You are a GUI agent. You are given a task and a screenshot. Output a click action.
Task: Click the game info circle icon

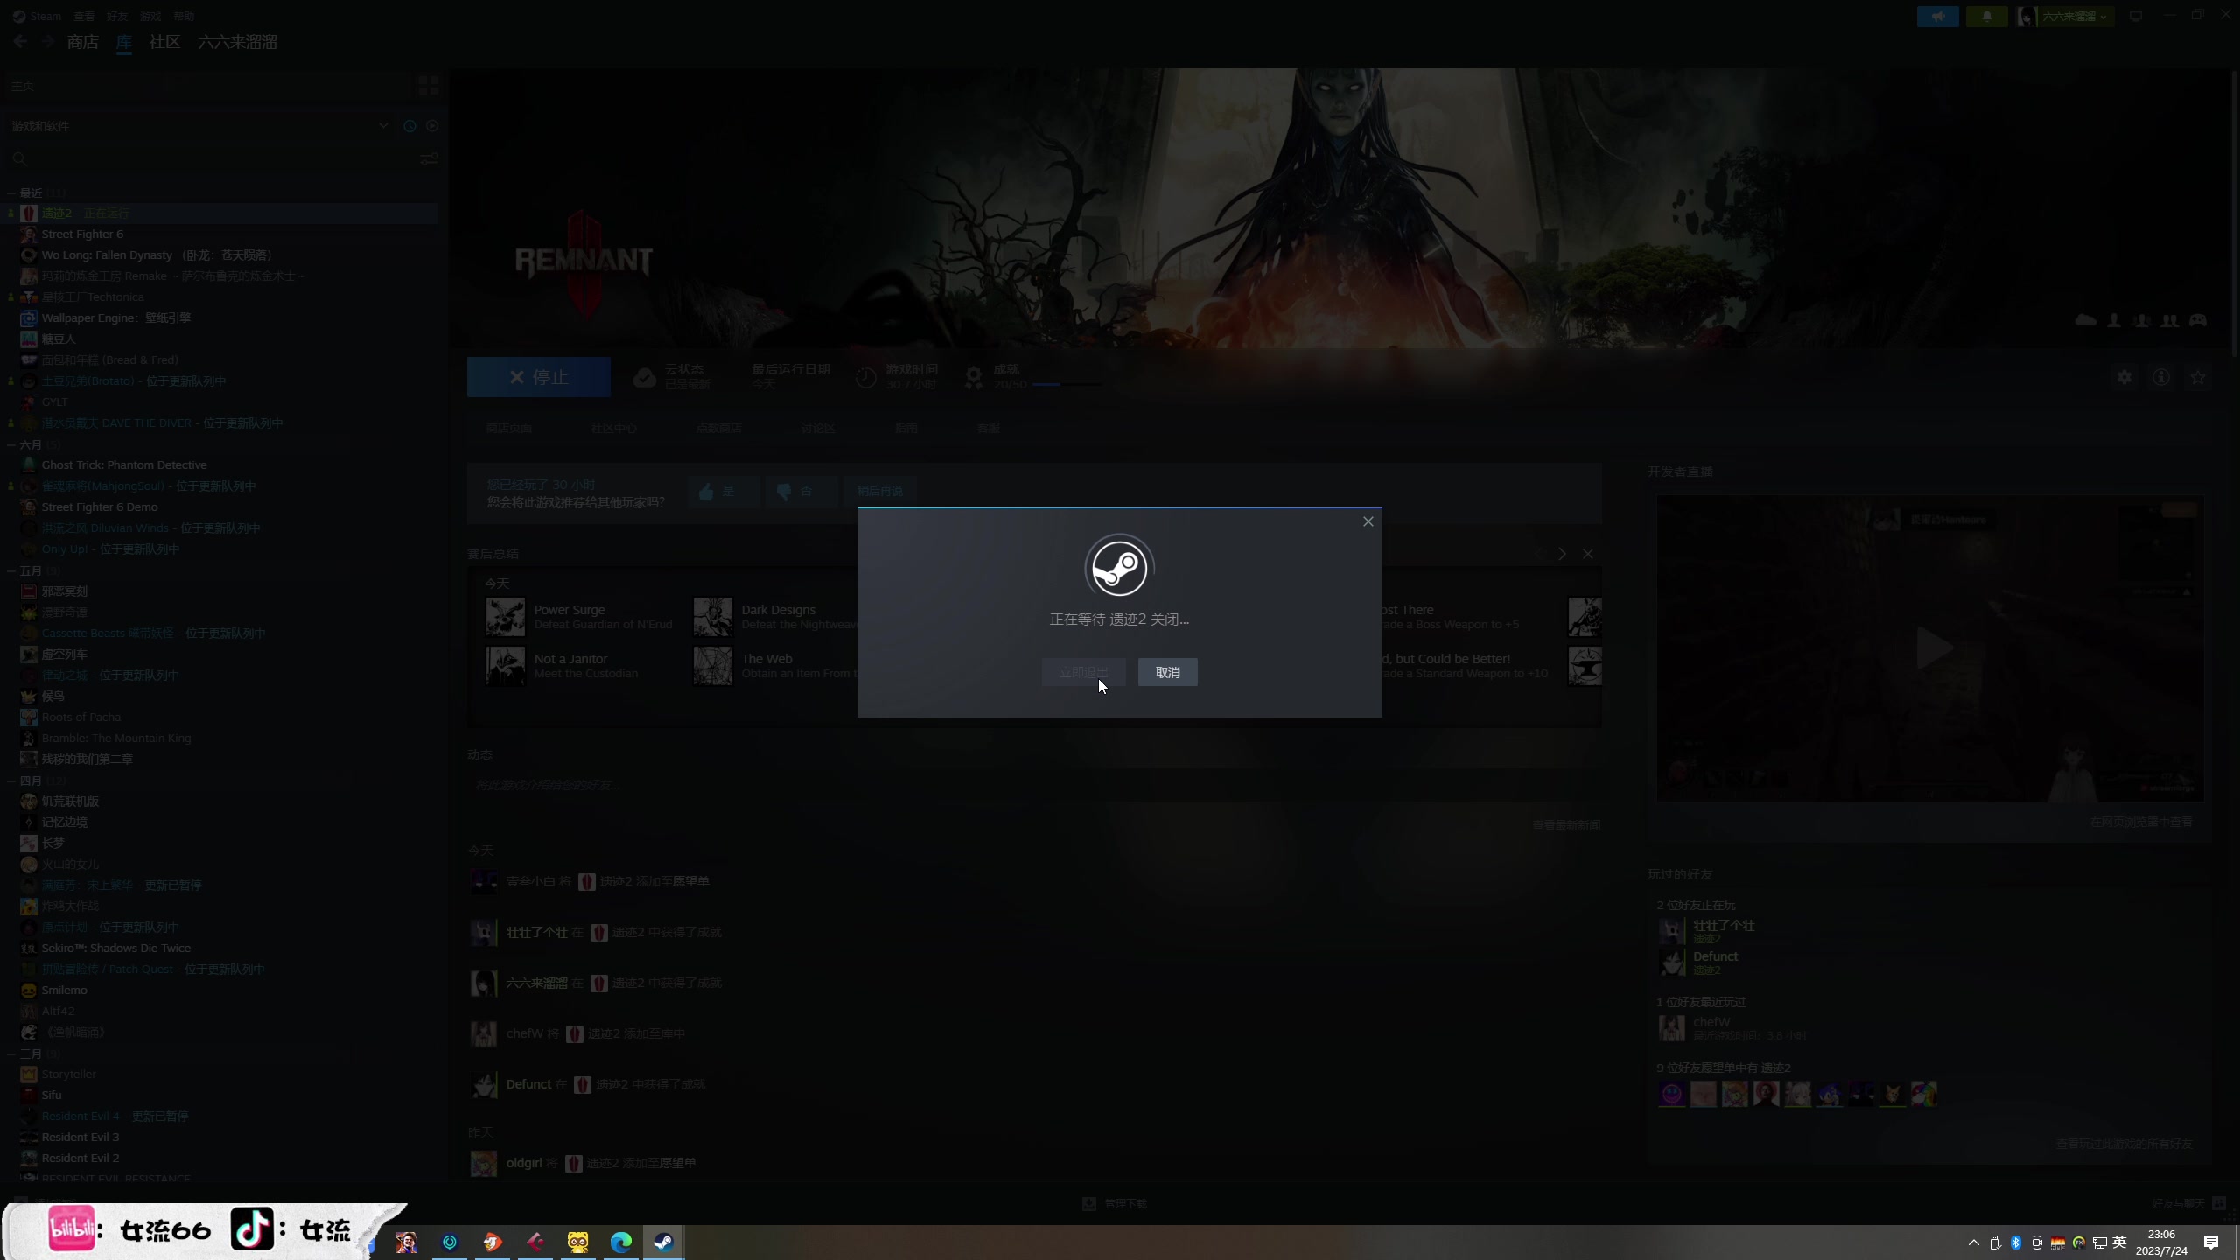[2161, 377]
